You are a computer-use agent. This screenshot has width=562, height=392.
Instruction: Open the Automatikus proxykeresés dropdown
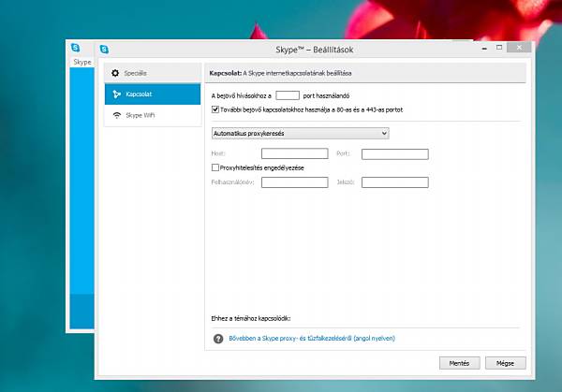[x=301, y=133]
